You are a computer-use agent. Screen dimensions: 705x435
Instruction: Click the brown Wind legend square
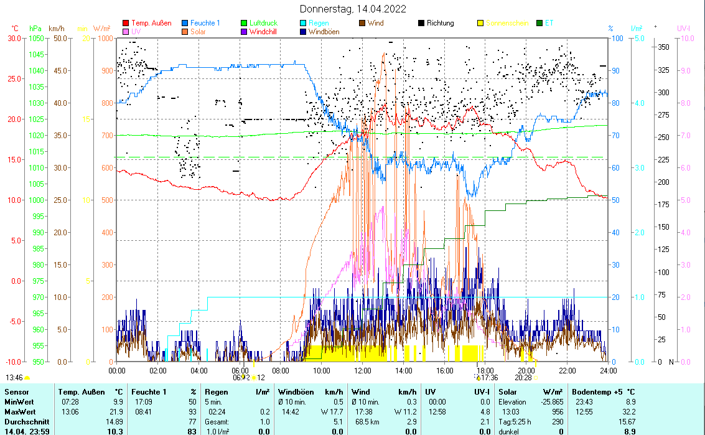coord(362,23)
